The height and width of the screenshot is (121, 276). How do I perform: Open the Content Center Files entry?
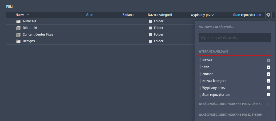(x=38, y=34)
